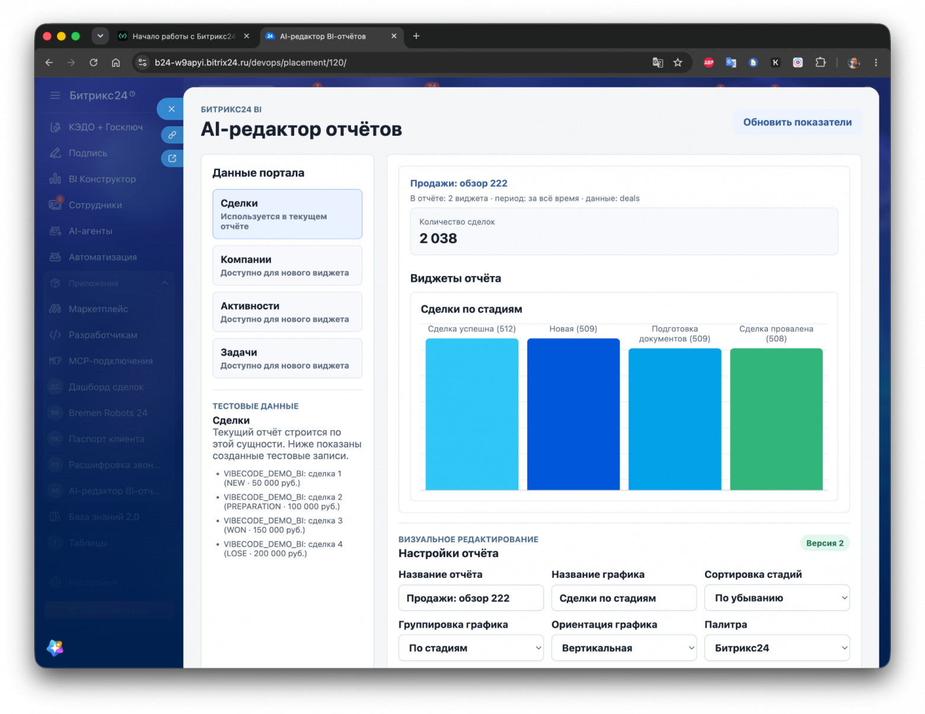This screenshot has width=925, height=714.
Task: Click the 2 038 deals count value
Action: click(x=438, y=238)
